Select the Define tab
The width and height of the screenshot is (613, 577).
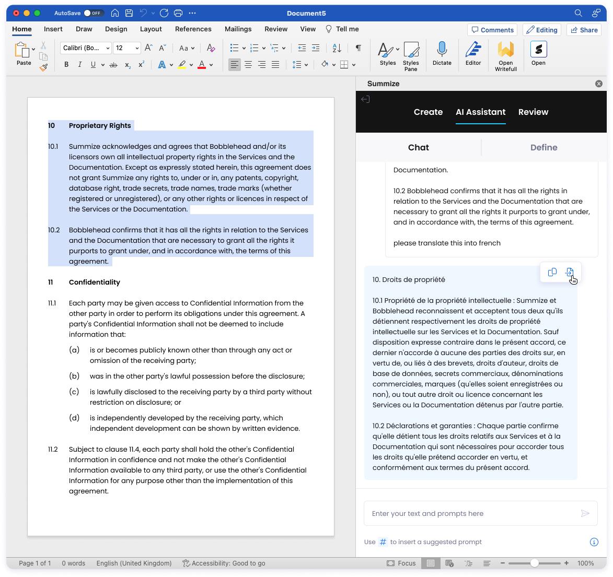pos(544,148)
